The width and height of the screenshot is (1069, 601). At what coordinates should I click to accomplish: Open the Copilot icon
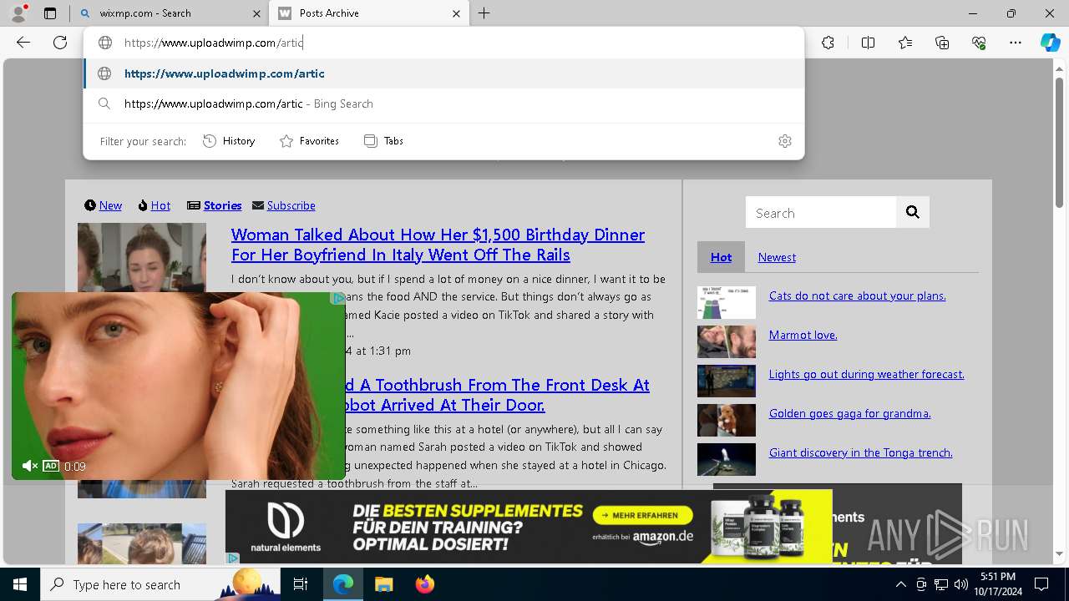tap(1050, 43)
